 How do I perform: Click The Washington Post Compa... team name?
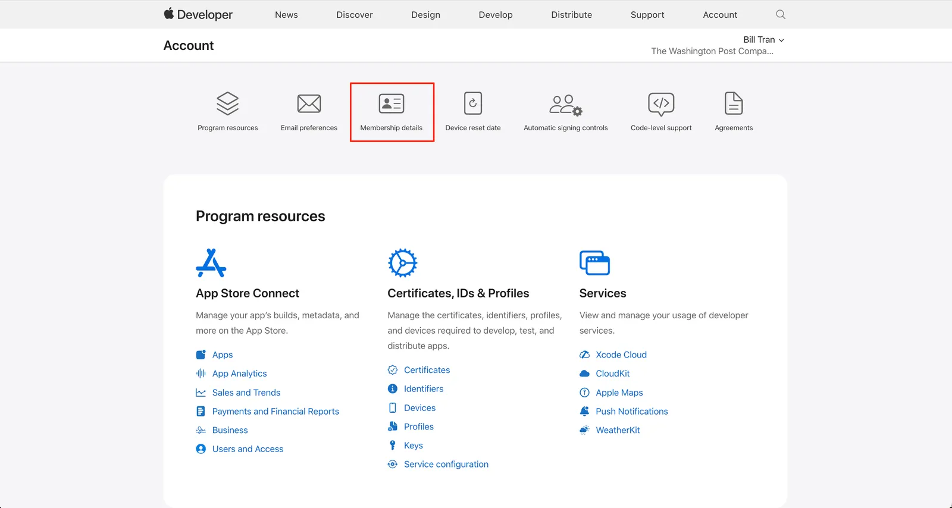click(x=712, y=51)
